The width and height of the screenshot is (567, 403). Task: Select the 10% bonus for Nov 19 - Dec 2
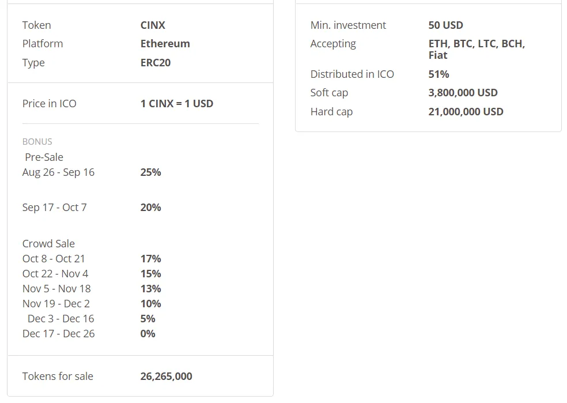click(150, 304)
